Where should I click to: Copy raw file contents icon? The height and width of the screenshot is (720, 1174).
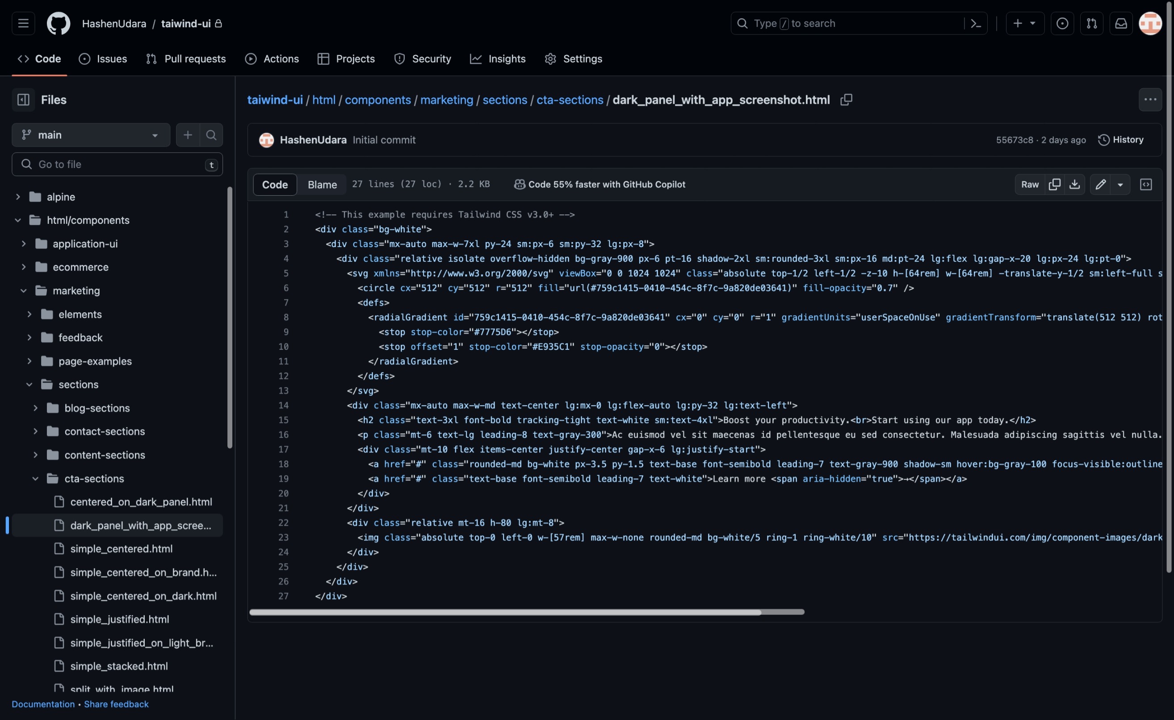click(1054, 184)
